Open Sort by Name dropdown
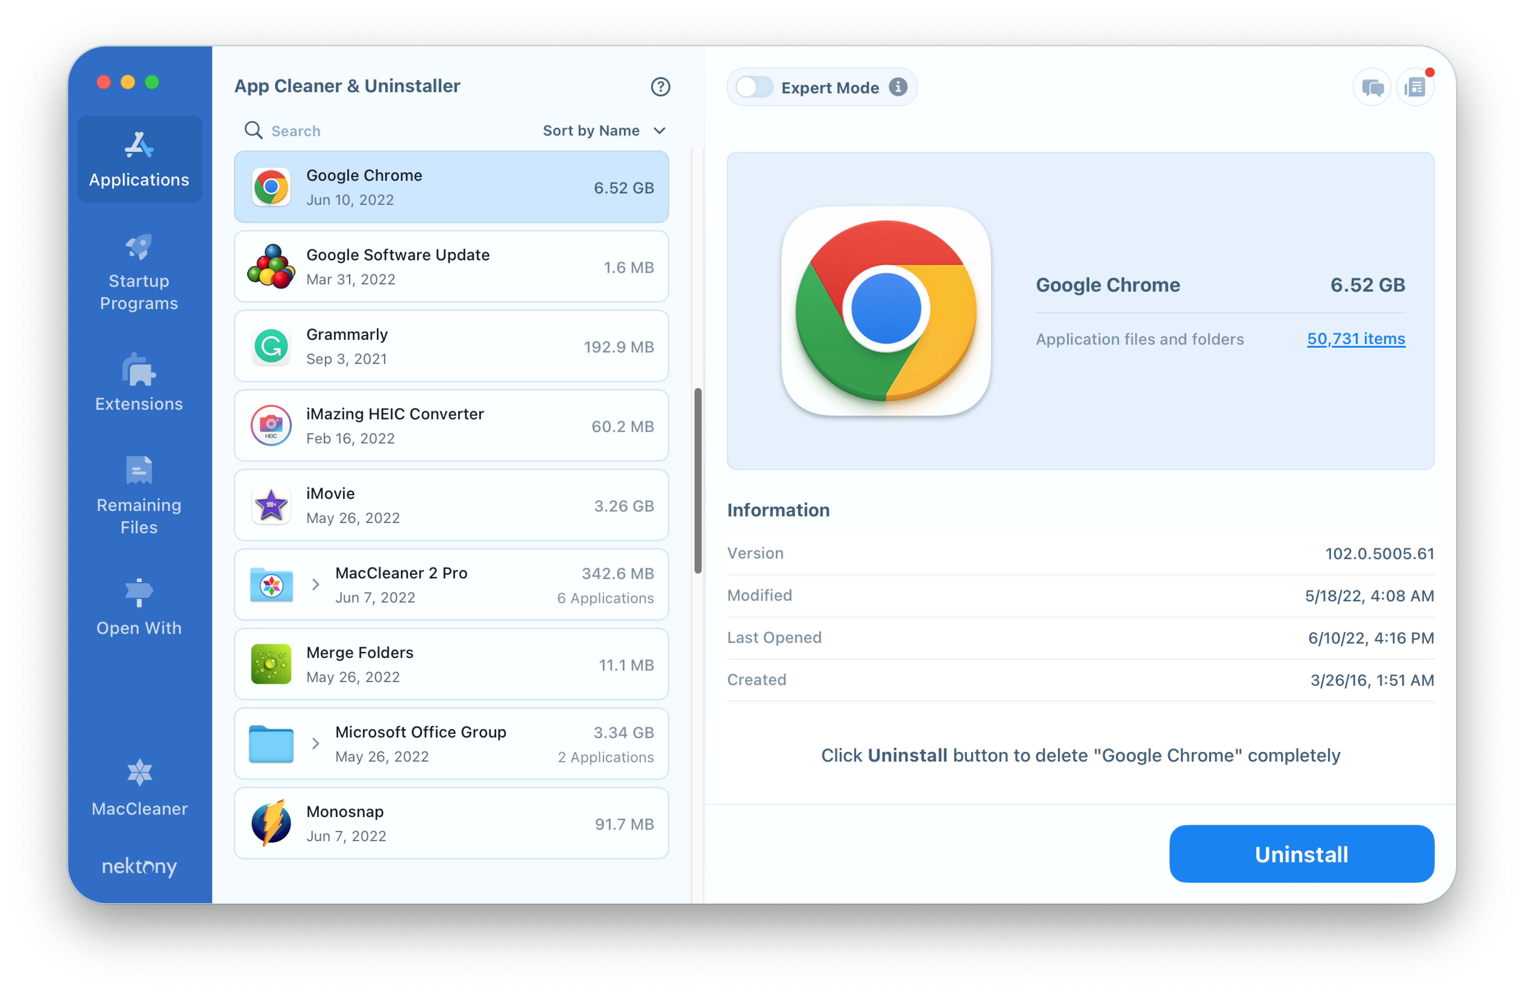This screenshot has width=1524, height=993. tap(603, 130)
